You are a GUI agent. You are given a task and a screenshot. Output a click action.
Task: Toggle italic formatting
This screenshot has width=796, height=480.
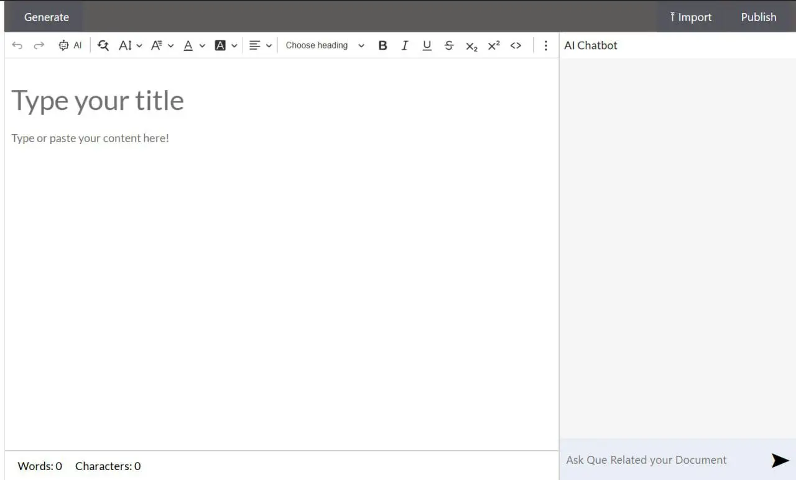(405, 45)
